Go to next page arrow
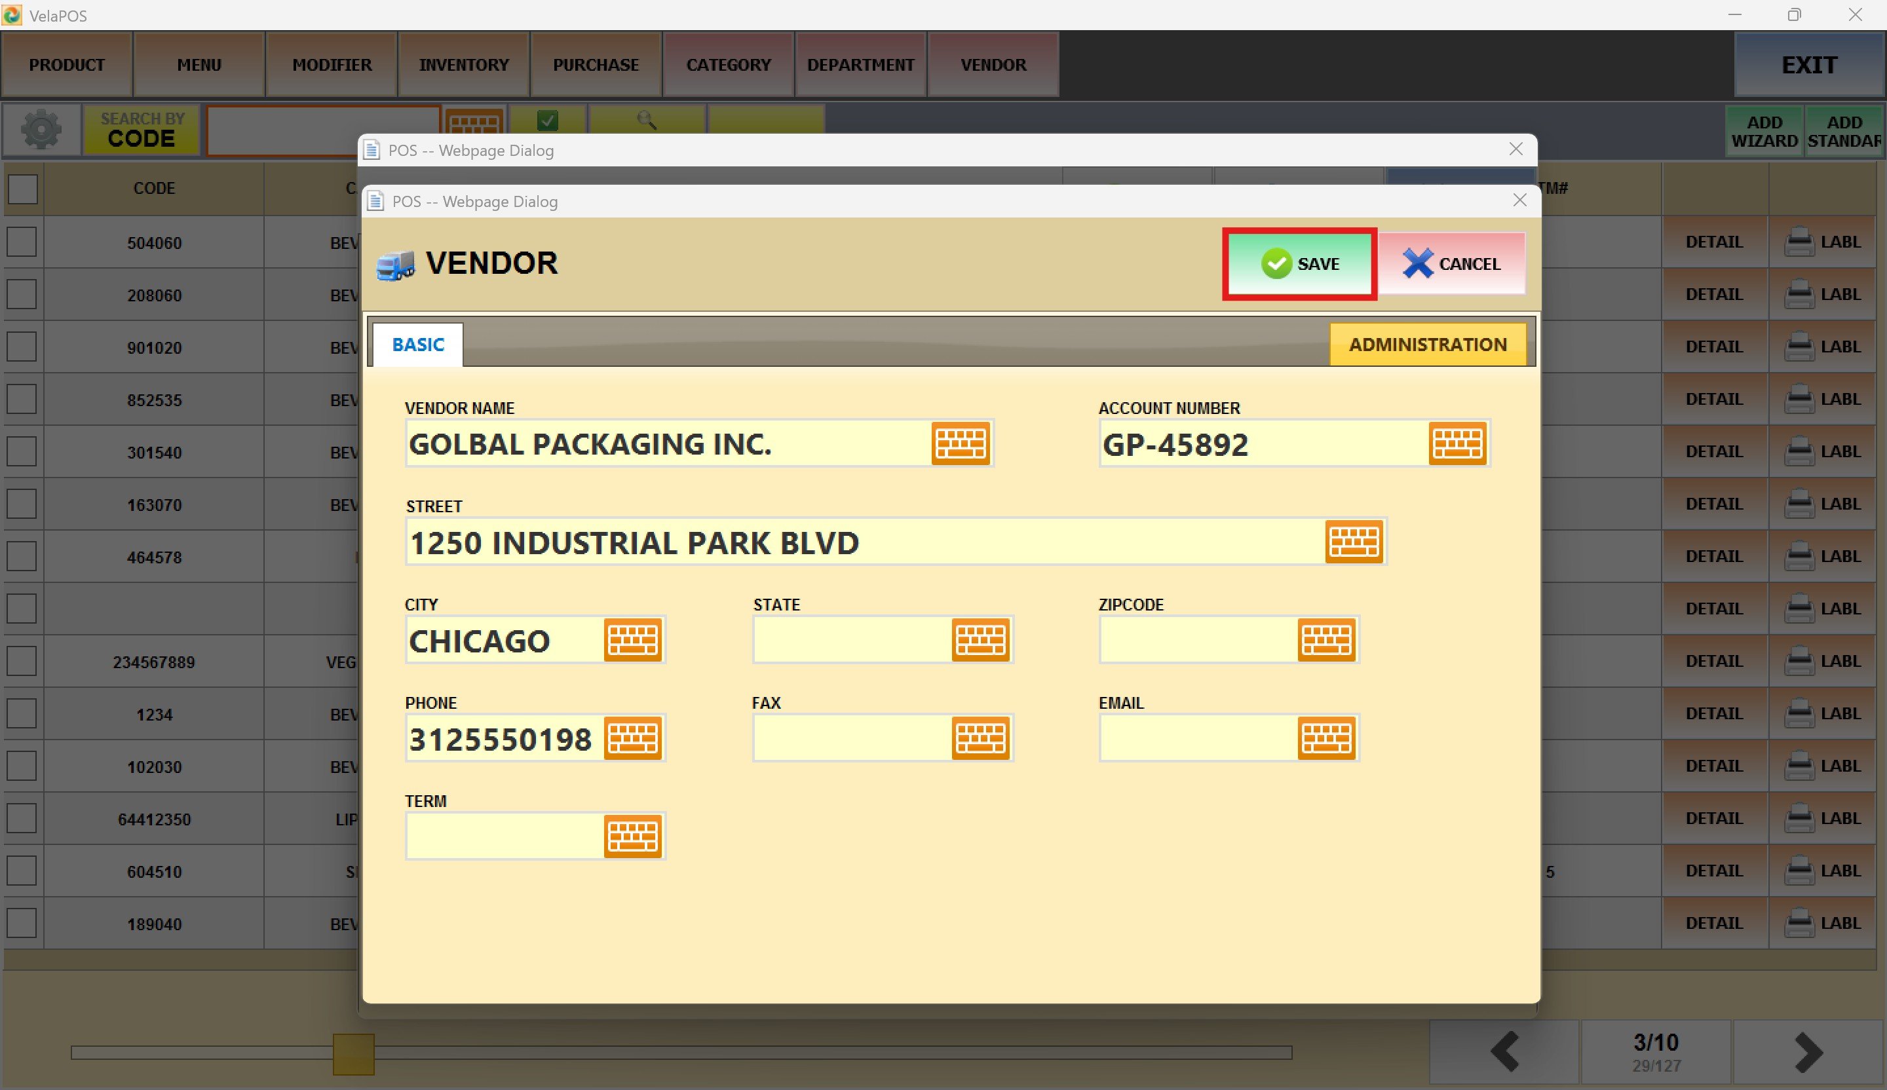The width and height of the screenshot is (1887, 1090). [x=1808, y=1053]
